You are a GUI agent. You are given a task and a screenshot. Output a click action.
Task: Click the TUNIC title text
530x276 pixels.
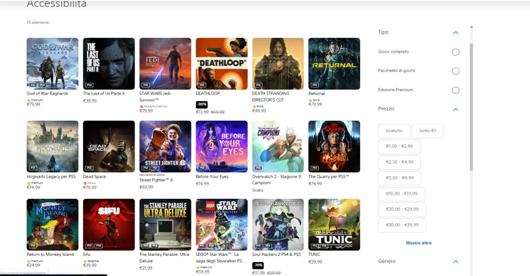tap(314, 254)
